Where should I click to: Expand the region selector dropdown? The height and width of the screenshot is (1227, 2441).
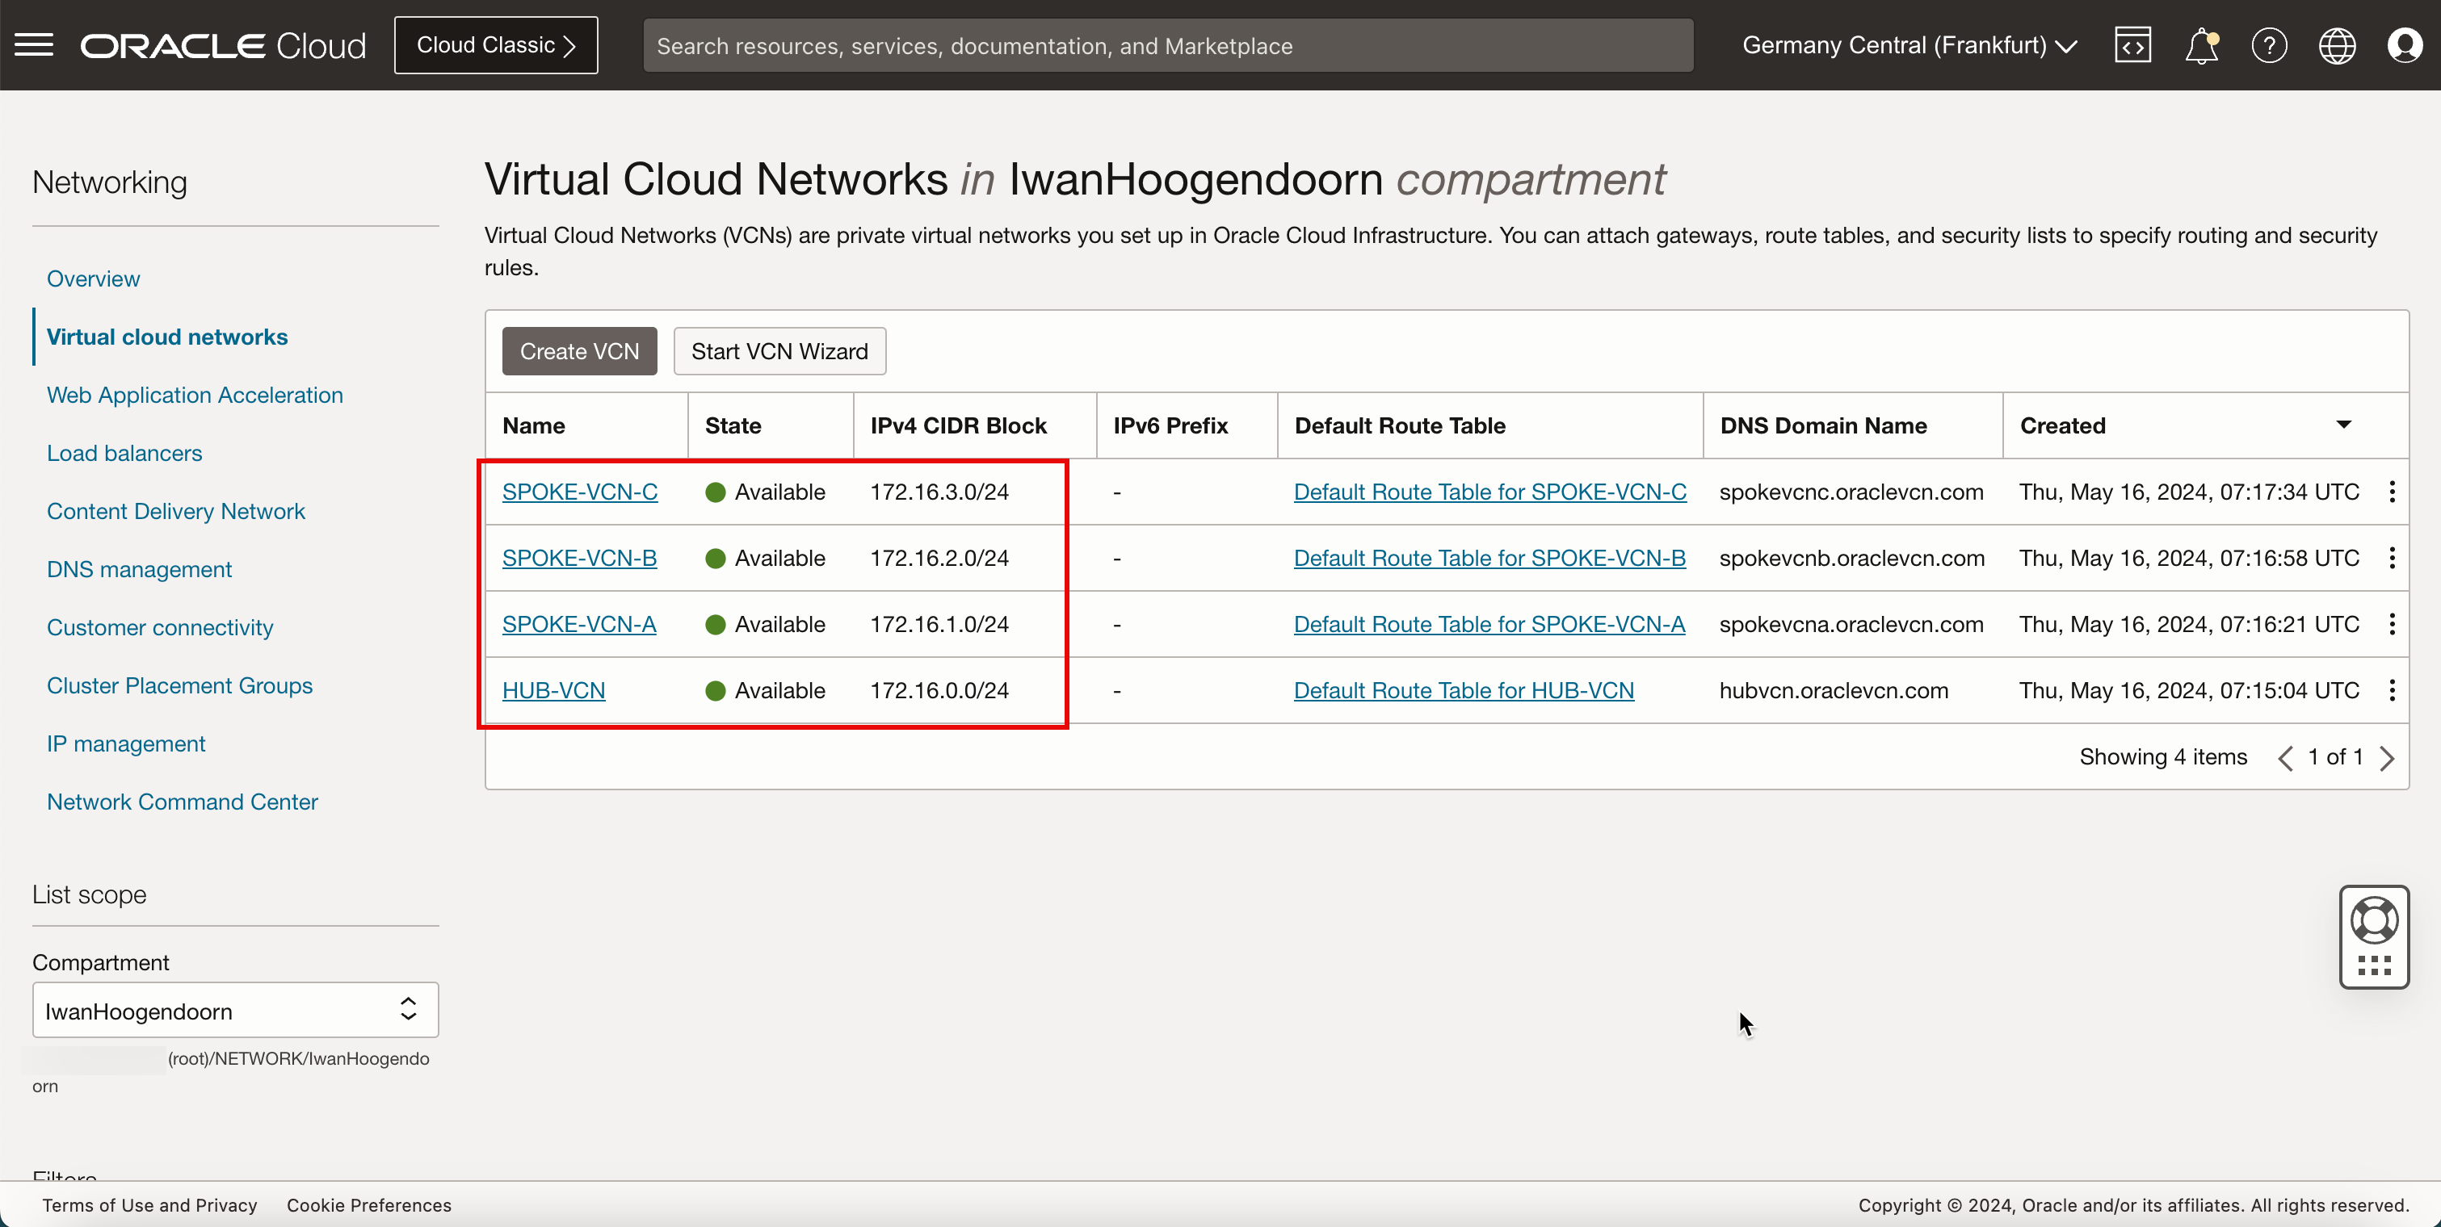click(1910, 44)
